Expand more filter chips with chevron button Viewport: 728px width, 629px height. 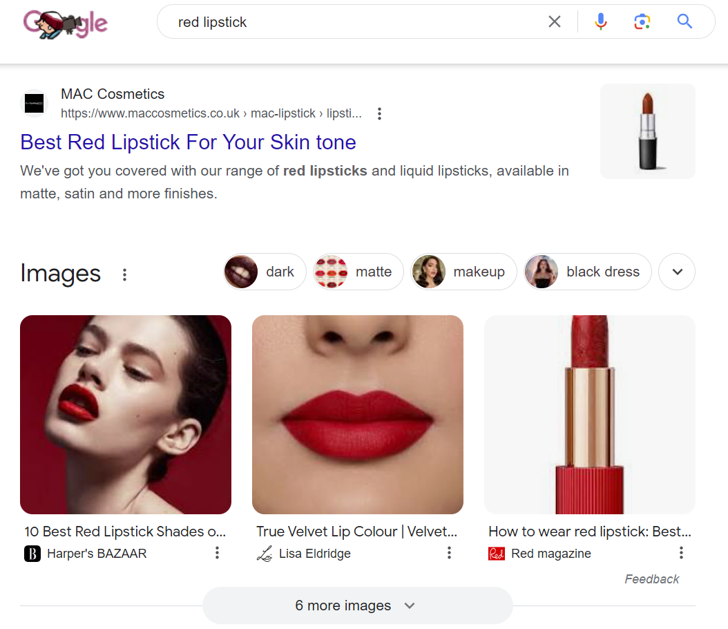tap(677, 272)
